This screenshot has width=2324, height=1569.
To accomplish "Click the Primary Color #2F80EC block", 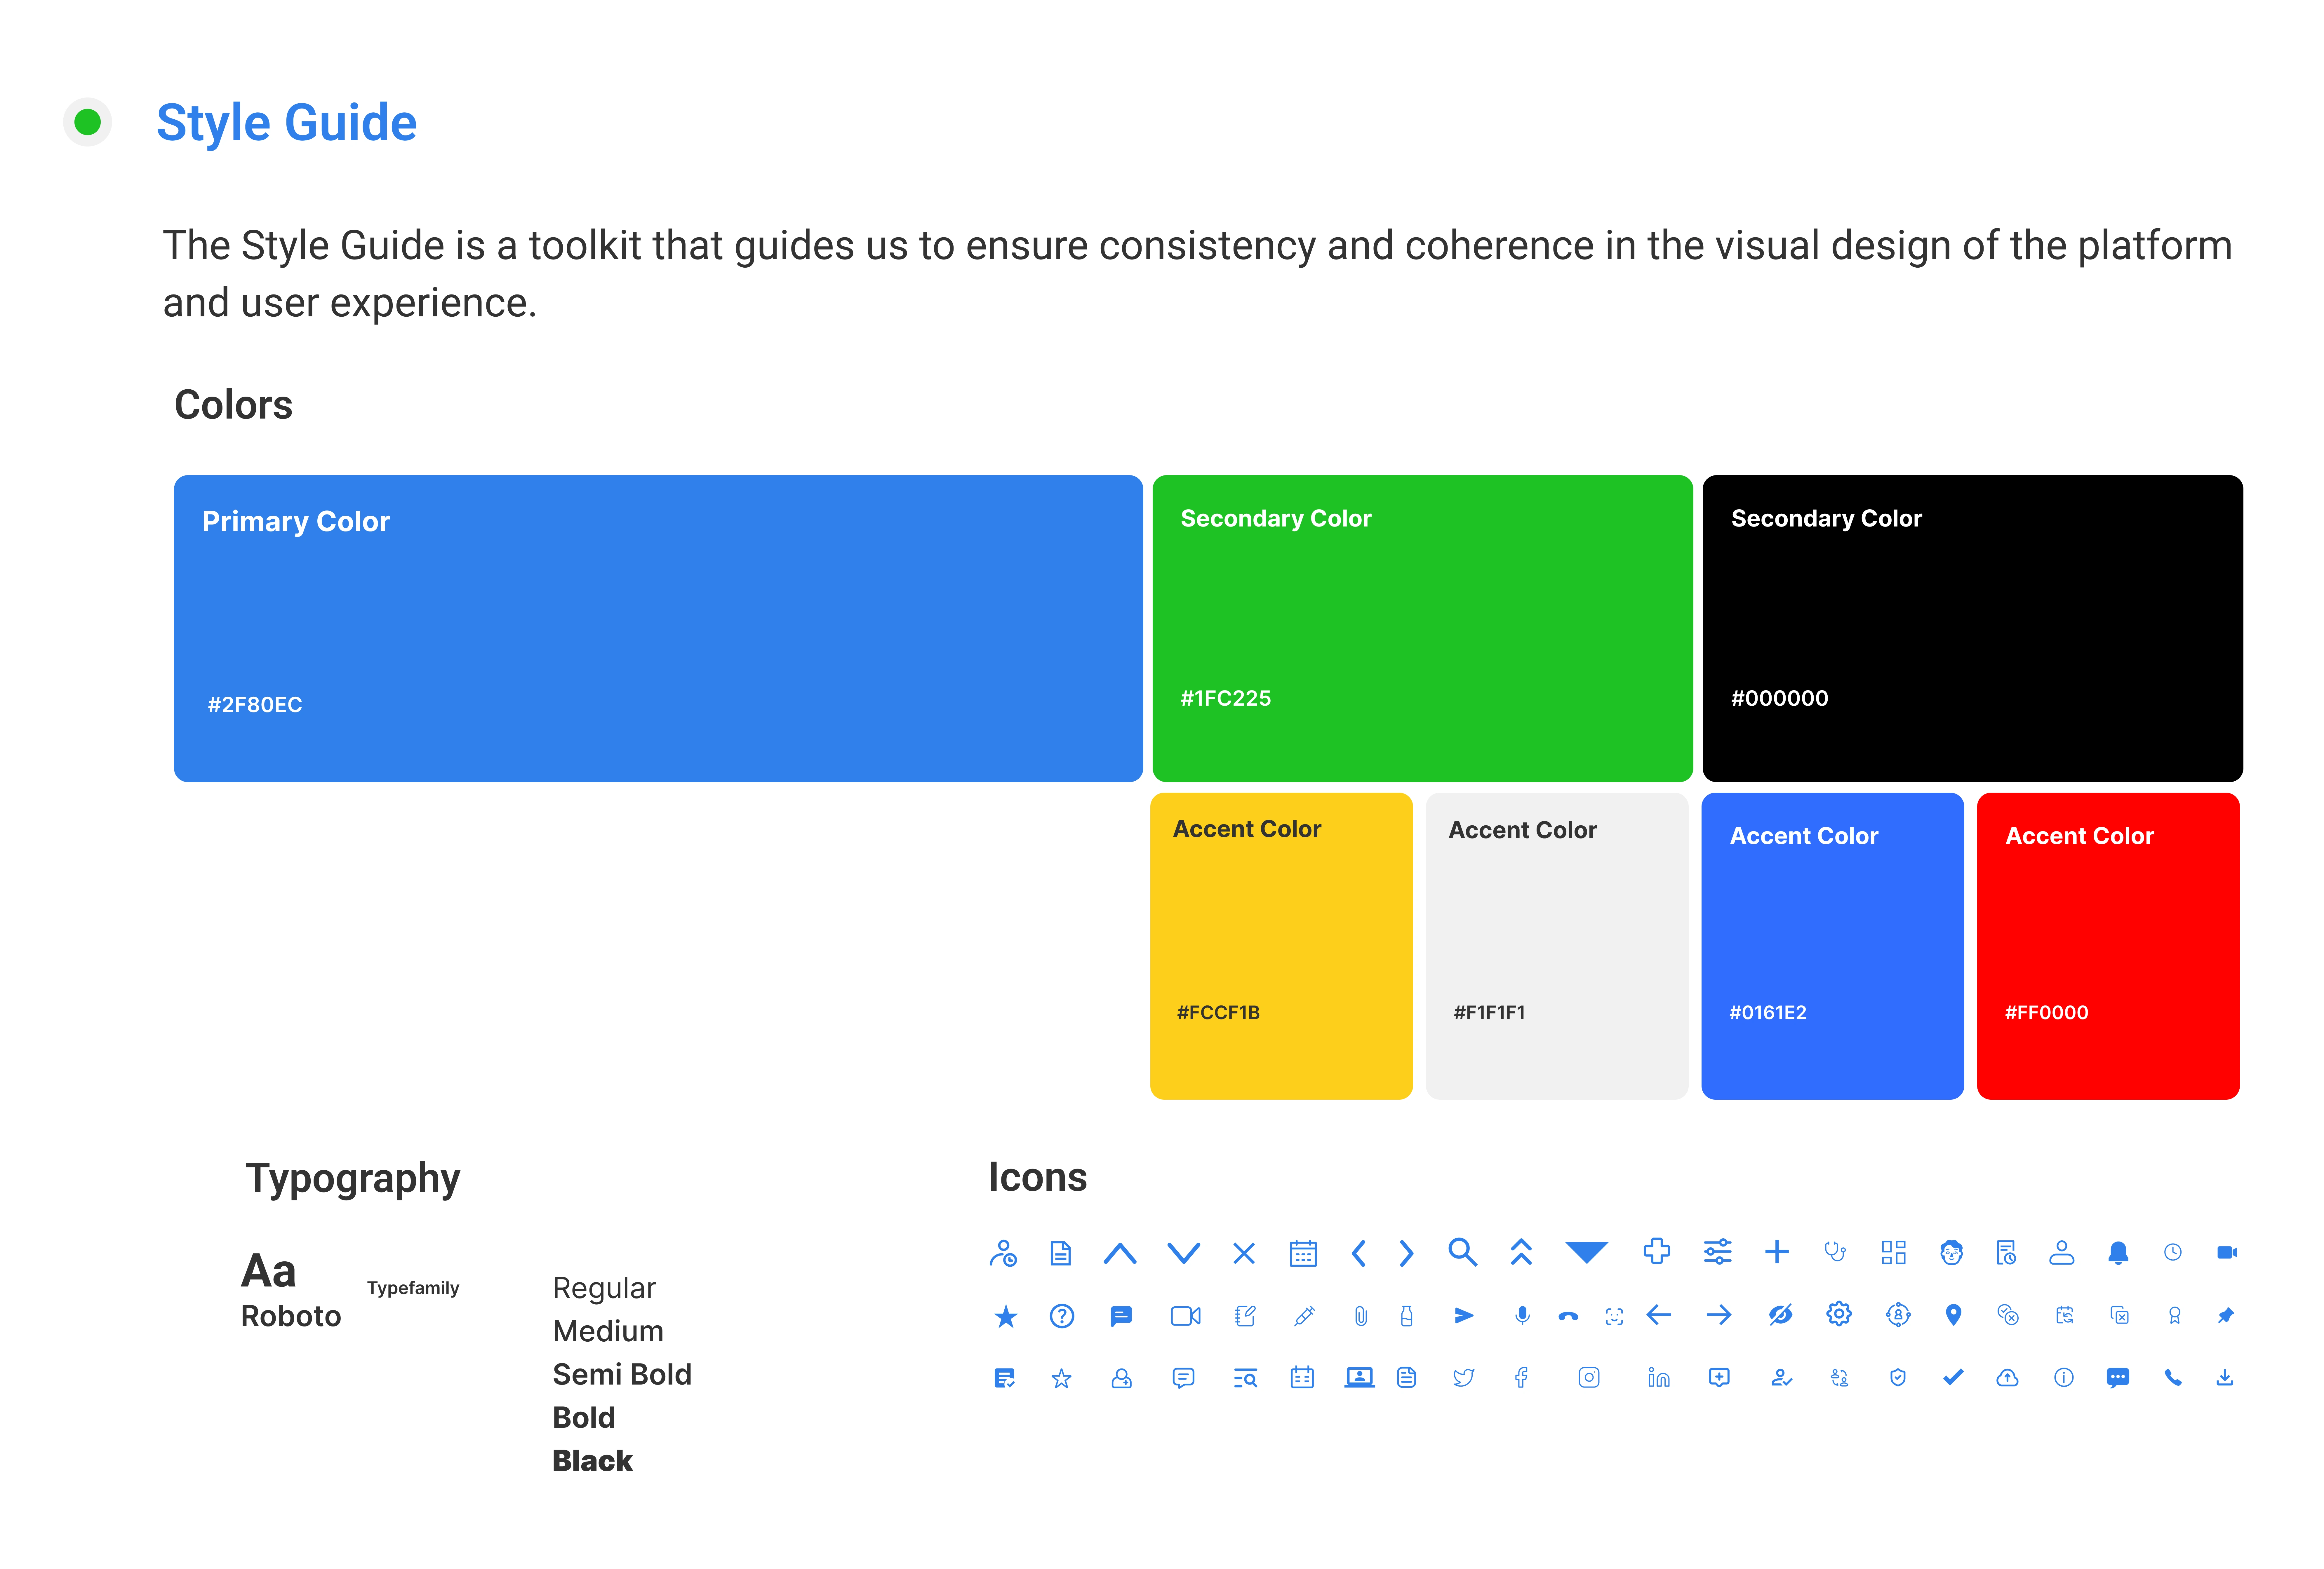I will [x=658, y=627].
